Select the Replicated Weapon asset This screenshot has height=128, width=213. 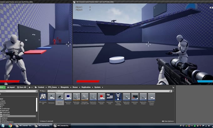point(143,99)
